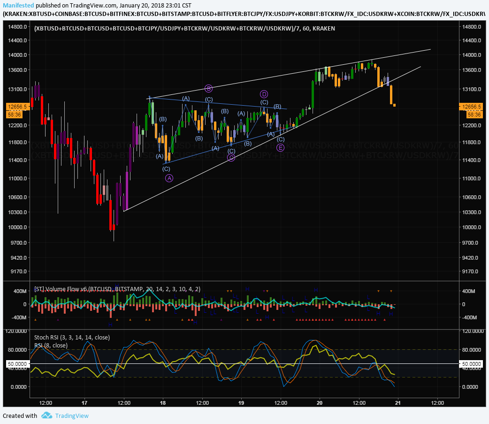489x424 pixels.
Task: Click the "[ST] Volume Flow v6" indicator title
Action: coord(117,289)
